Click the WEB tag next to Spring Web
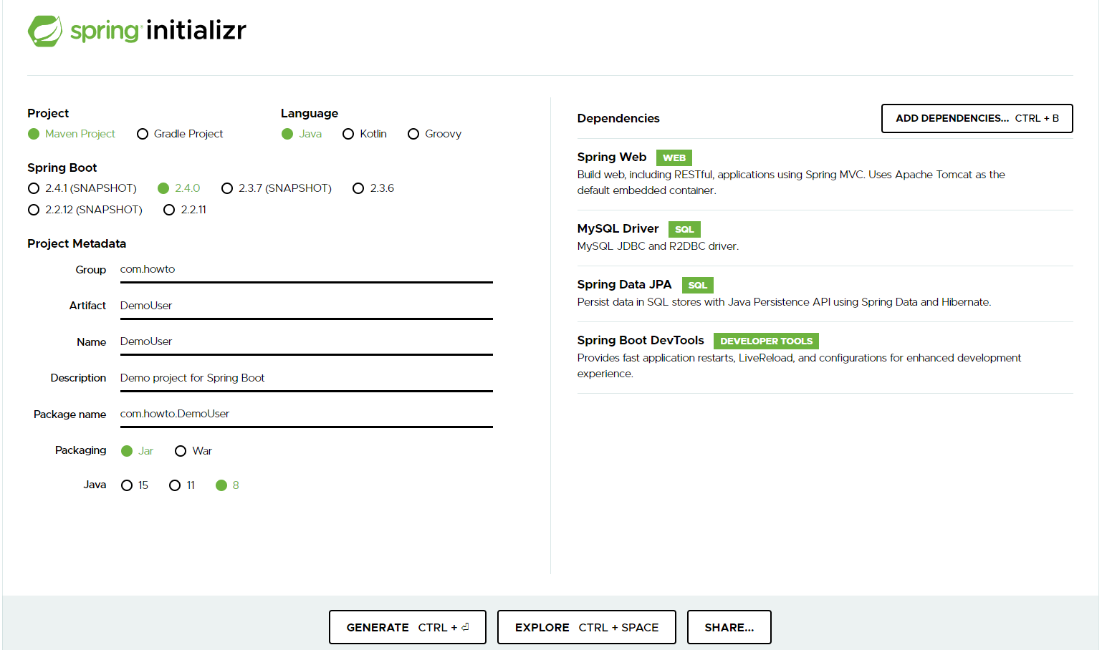The height and width of the screenshot is (650, 1102). click(673, 157)
